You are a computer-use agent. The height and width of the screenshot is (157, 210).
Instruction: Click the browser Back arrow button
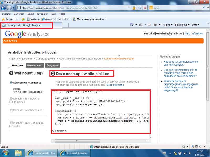tap(4, 8)
